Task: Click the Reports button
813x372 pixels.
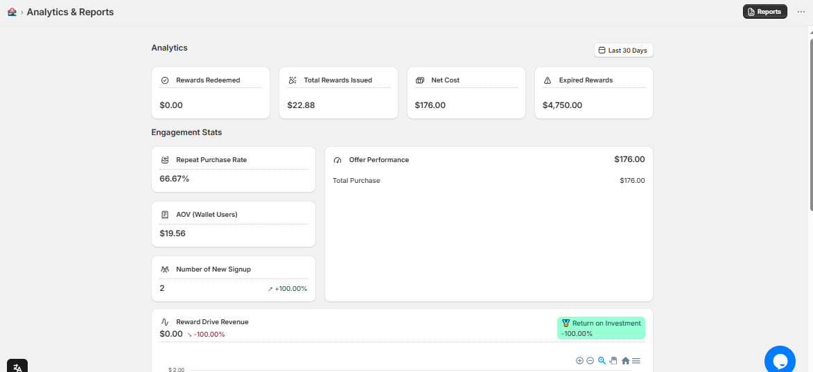Action: point(764,12)
